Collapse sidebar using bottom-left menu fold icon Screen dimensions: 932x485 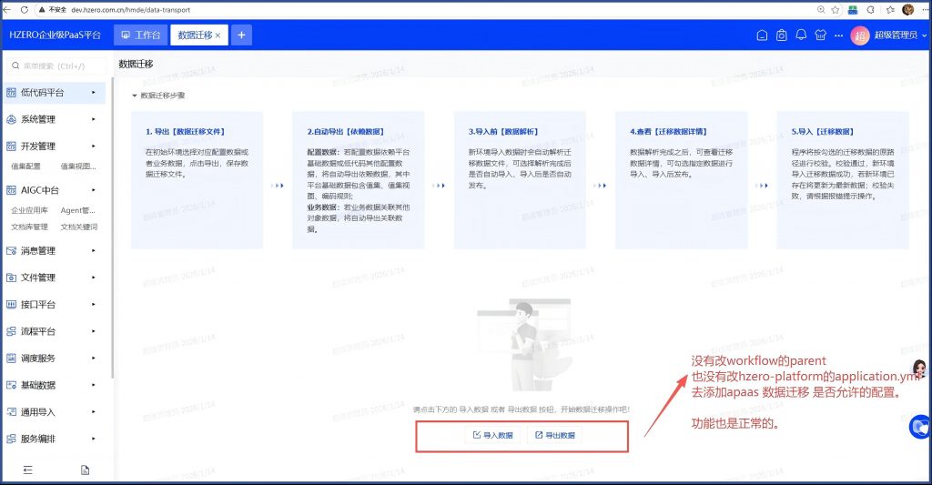click(27, 470)
